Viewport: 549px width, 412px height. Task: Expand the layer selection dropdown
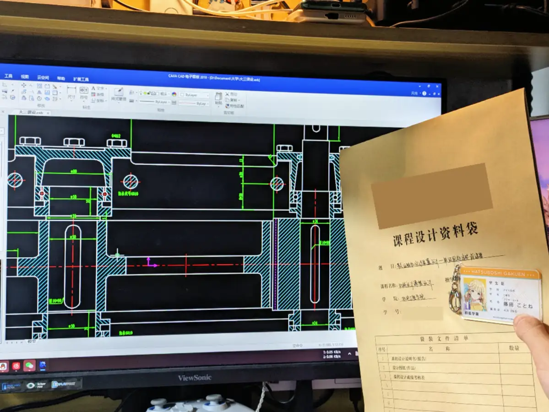(x=170, y=94)
